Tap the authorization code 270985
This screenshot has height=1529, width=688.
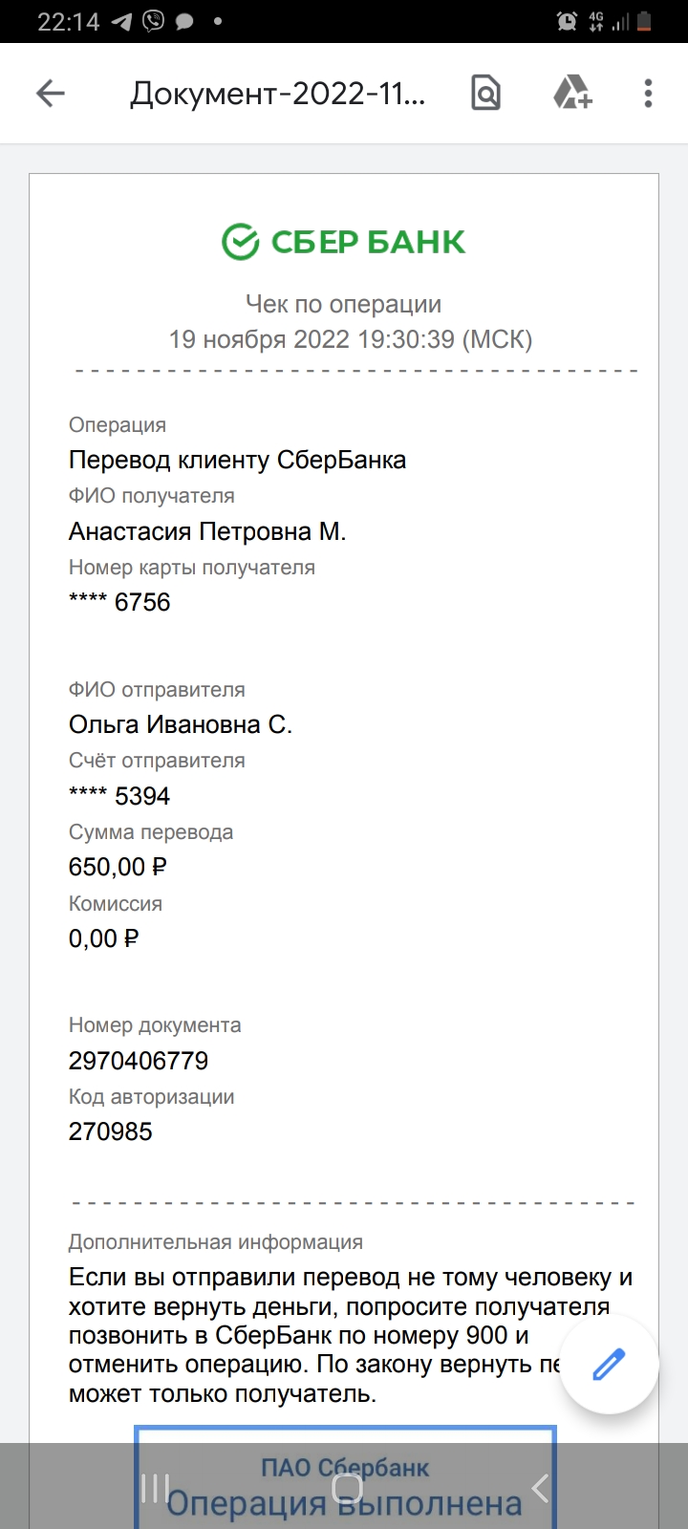pyautogui.click(x=111, y=1131)
